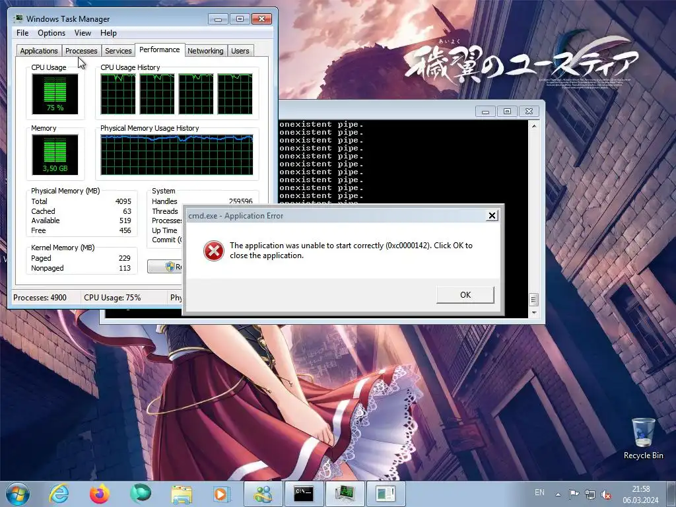
Task: Maximize the console window
Action: 507,112
